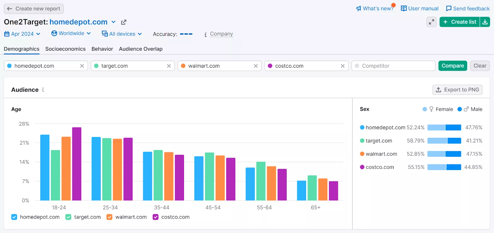Open the All devices dropdown

(x=122, y=34)
